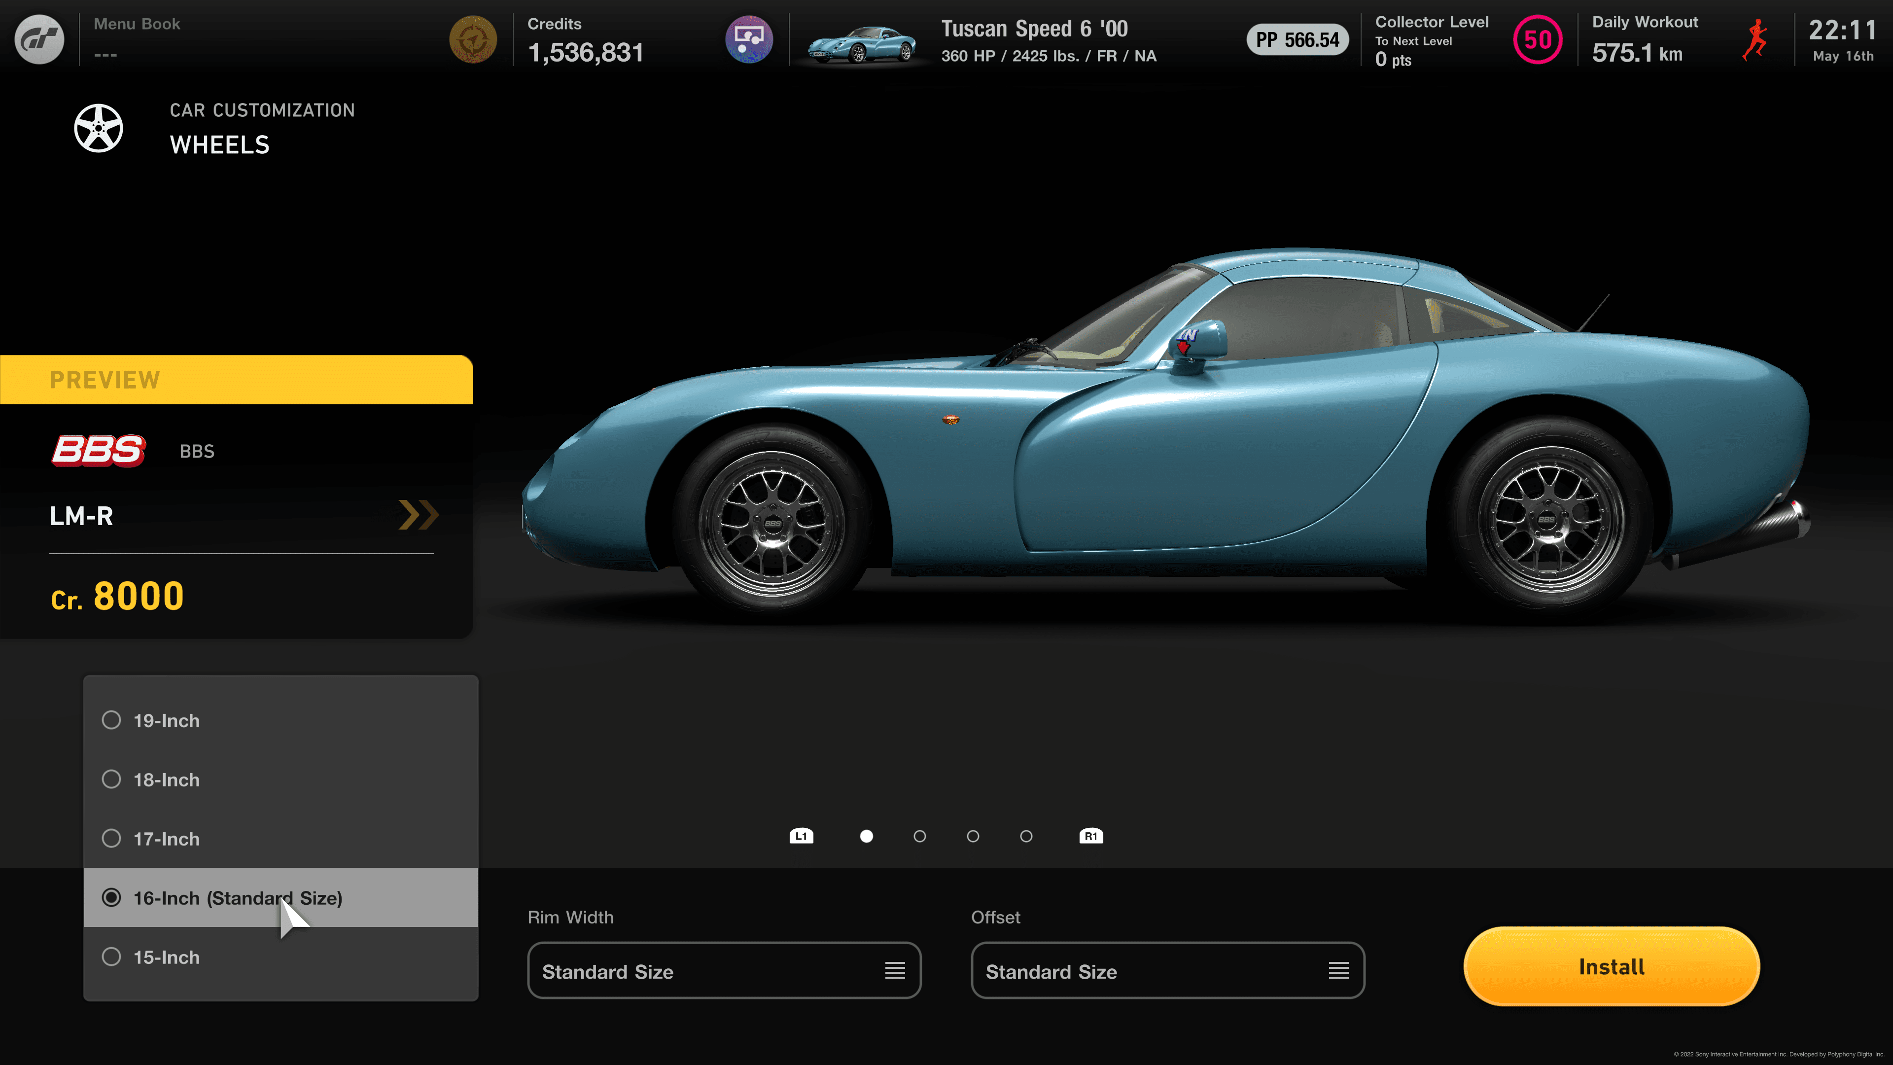This screenshot has height=1065, width=1893.
Task: Click the yellow PREVIEW header
Action: pos(237,379)
